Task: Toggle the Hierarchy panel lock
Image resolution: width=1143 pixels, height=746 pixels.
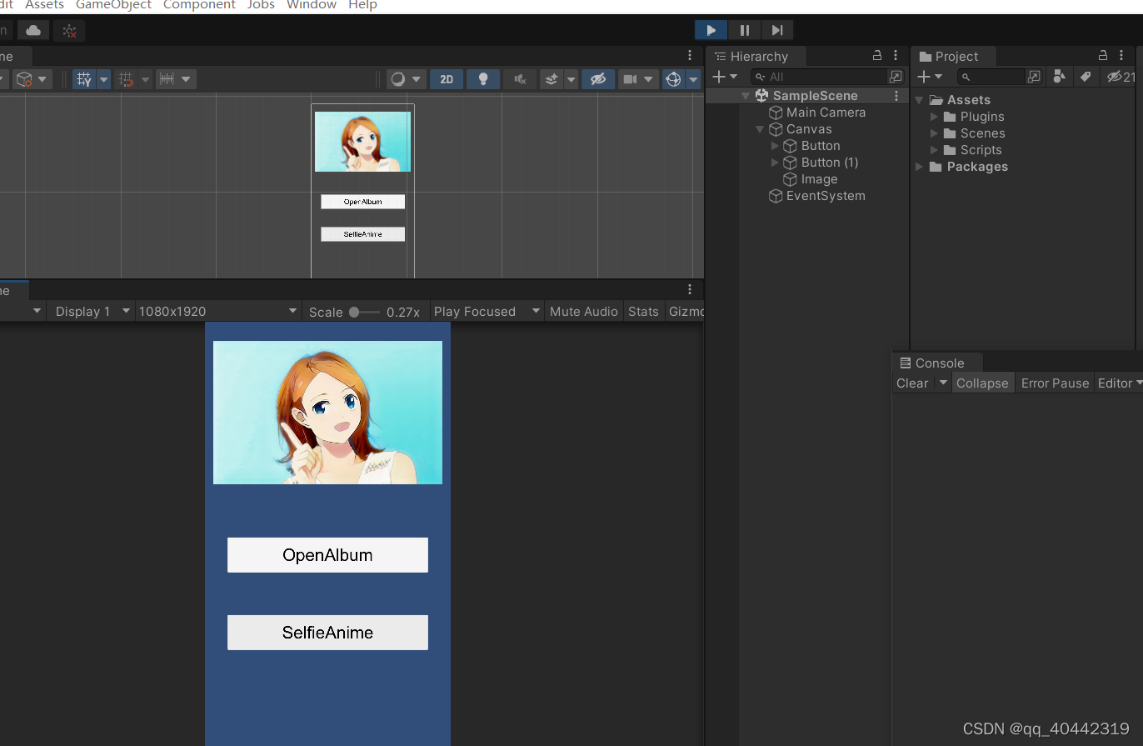Action: [876, 56]
